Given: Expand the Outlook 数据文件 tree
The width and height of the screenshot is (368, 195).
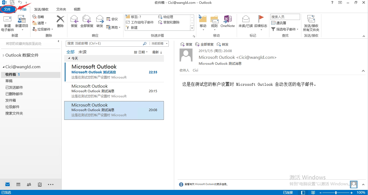Looking at the screenshot, I should pos(4,55).
